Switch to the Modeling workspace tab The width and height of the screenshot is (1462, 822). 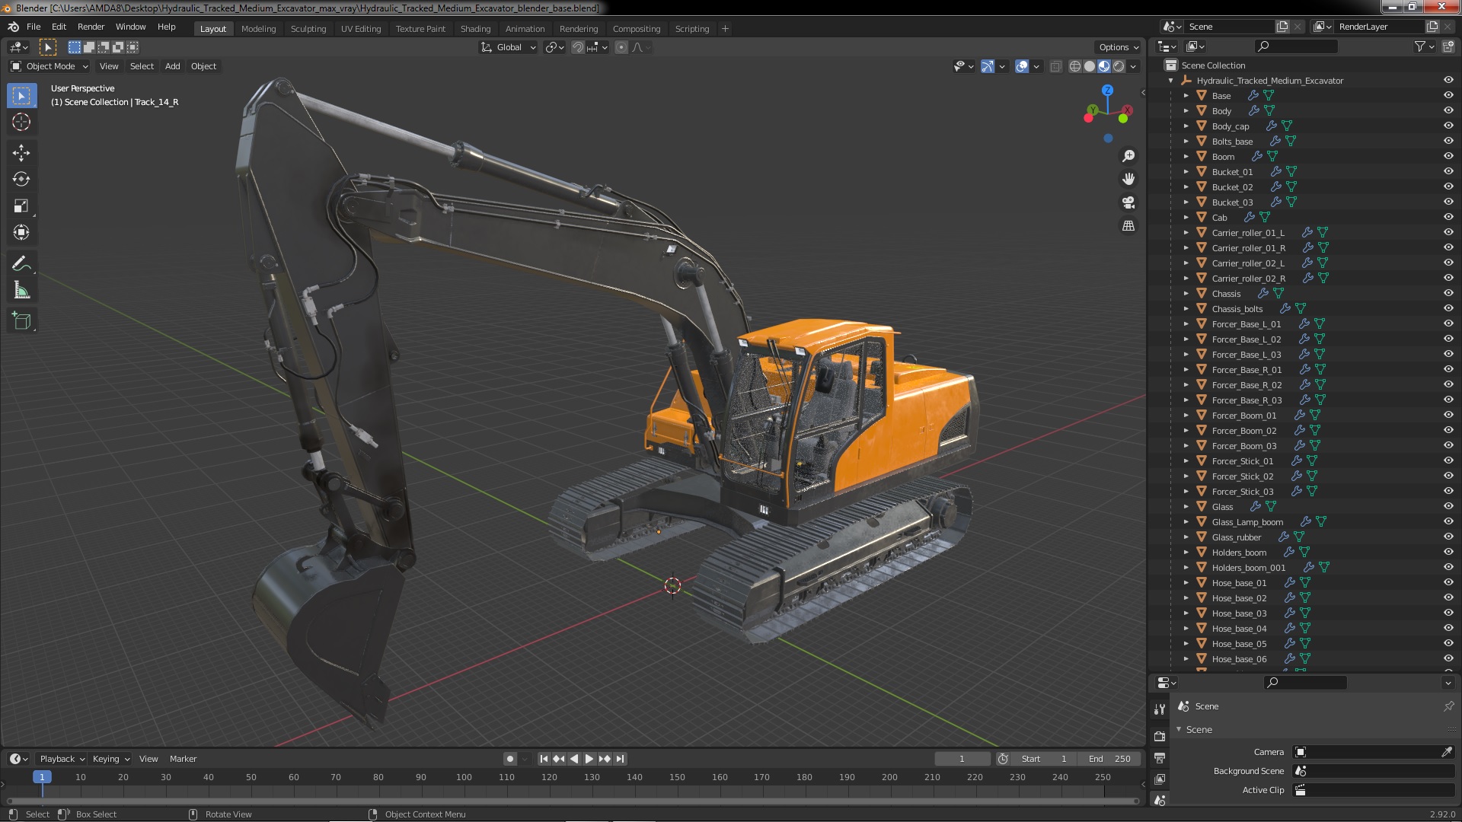(258, 29)
